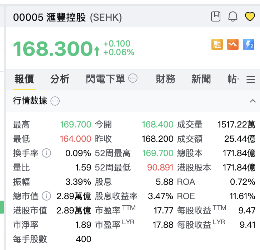
Task: Click the 總股本 value 171.84億
Action: [239, 153]
